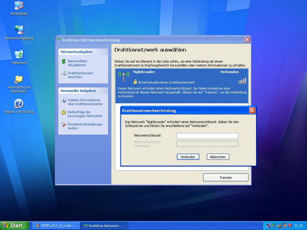Select the Report a XP SP2 Bug shortcut
This screenshot has height=230, width=307.
19,106
